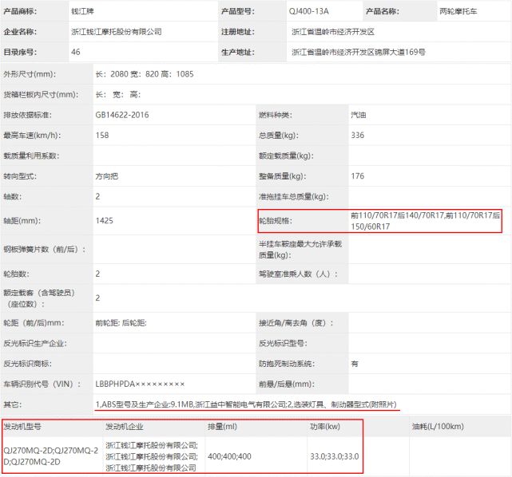Select production address ending with 锦屏大道169号
Image resolution: width=512 pixels, height=477 pixels.
358,52
